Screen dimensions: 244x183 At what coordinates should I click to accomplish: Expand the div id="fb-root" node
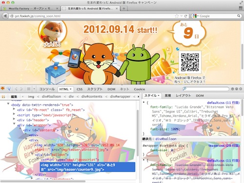tap(14, 109)
